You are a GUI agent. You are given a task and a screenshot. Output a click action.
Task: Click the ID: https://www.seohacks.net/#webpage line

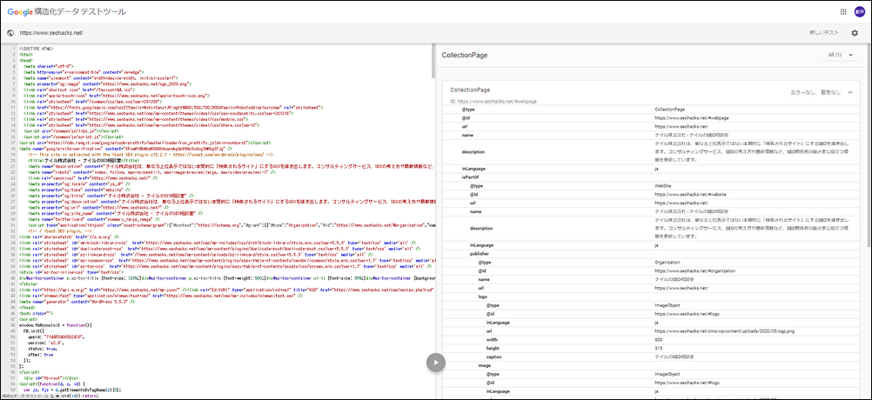click(493, 102)
